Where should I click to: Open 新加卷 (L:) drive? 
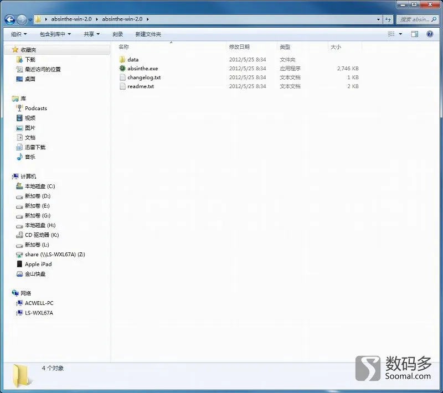37,245
